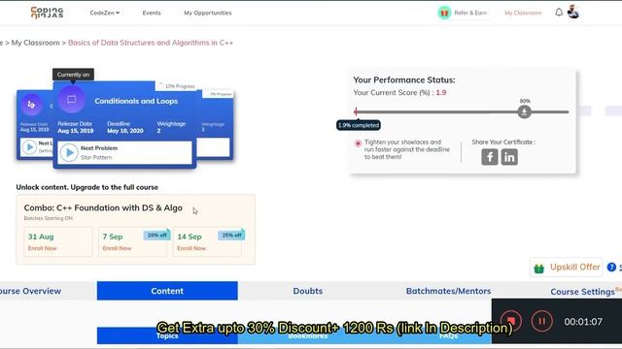Go to My Classroom breadcrumb

[35, 43]
